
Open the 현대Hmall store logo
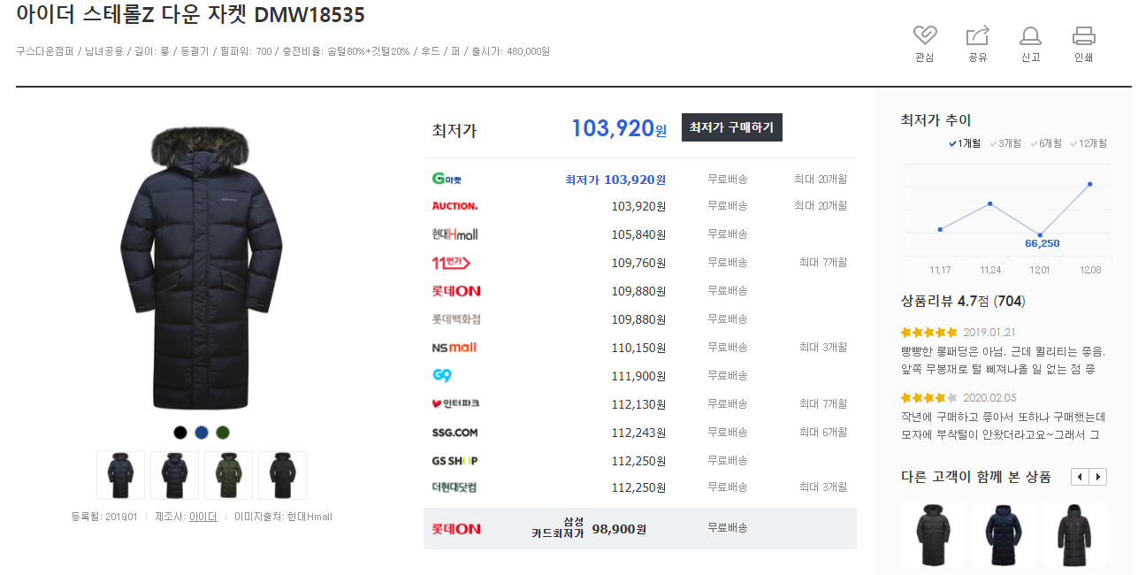[454, 234]
